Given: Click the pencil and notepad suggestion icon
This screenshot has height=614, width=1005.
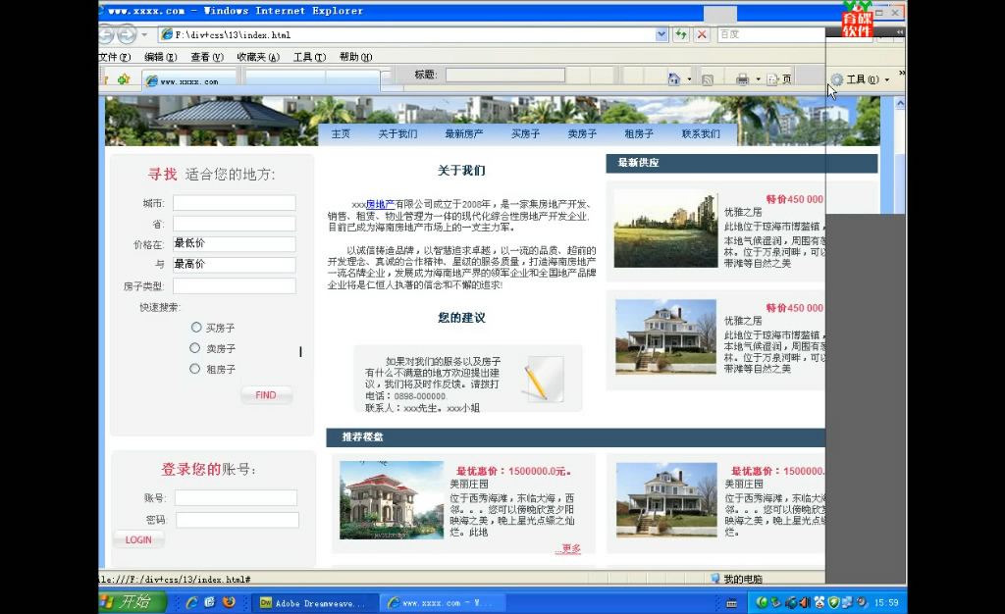Looking at the screenshot, I should (544, 379).
